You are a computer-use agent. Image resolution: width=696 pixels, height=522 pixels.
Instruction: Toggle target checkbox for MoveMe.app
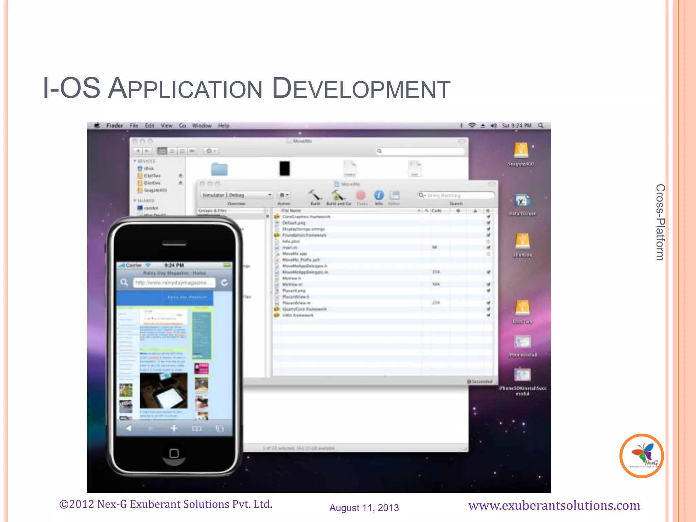pos(488,254)
